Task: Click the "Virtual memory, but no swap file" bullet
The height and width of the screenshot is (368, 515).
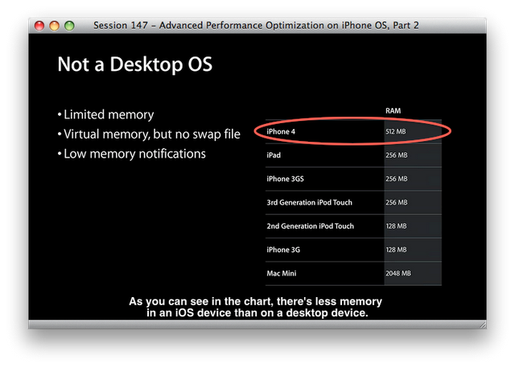Action: (x=148, y=134)
